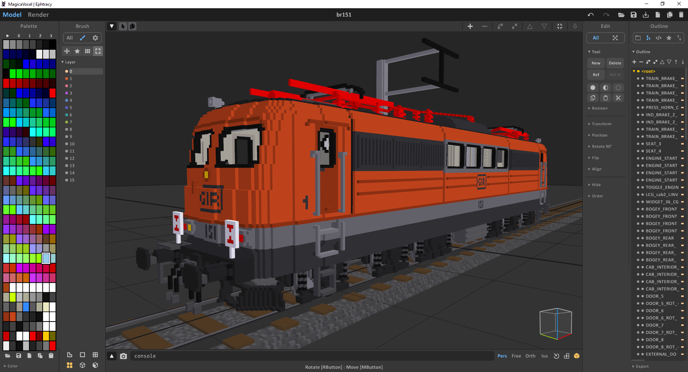Pick the selected light blue palette swatch
This screenshot has height=372, width=688.
point(46,258)
